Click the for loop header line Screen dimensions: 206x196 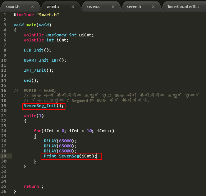click(x=74, y=131)
